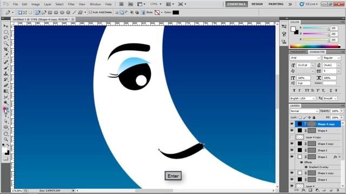This screenshot has width=346, height=194.
Task: Hide the Shape 3 layer
Action: coord(292,150)
